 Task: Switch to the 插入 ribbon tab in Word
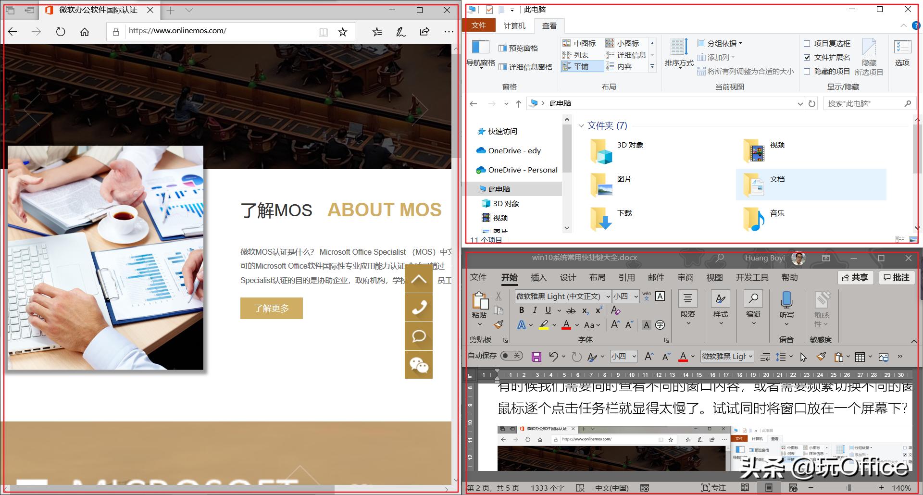(x=538, y=277)
